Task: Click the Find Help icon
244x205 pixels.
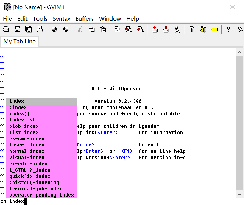Action: [x=240, y=29]
